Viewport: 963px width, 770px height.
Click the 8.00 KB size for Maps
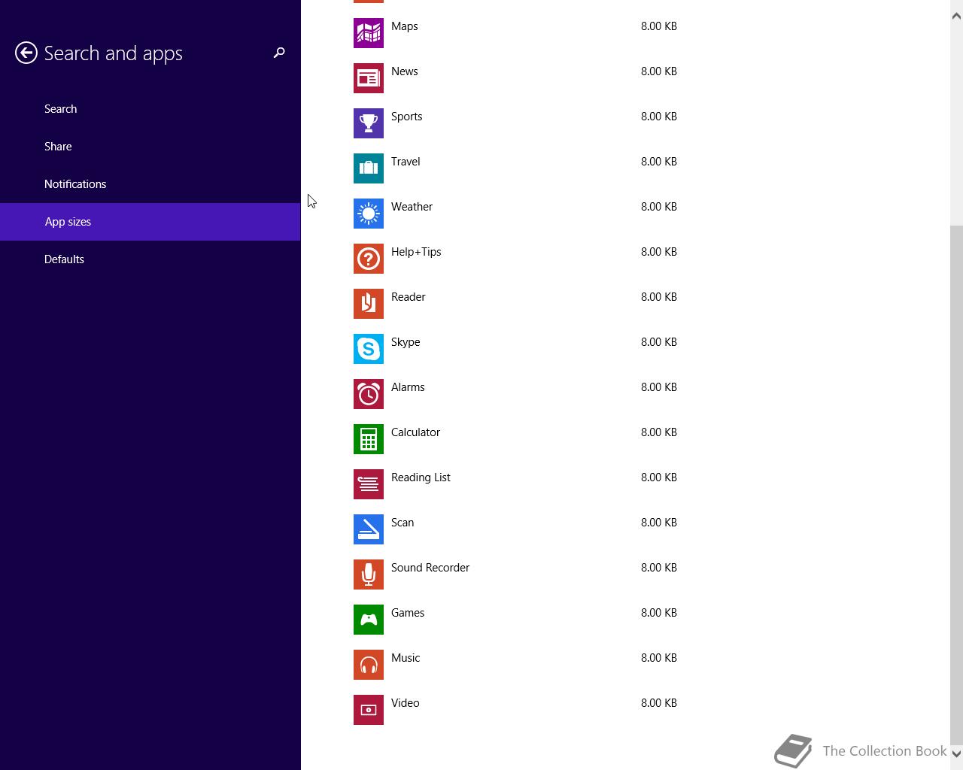tap(659, 26)
